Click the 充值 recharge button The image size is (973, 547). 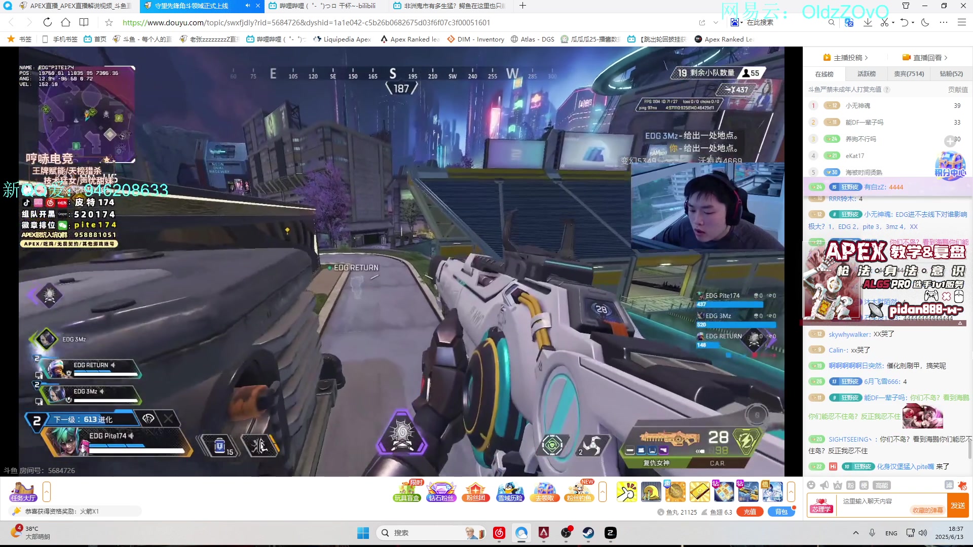pyautogui.click(x=750, y=512)
